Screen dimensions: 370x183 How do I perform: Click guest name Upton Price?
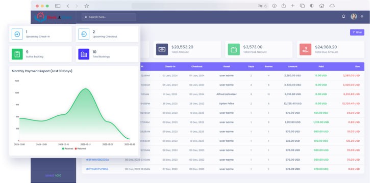tap(227, 104)
